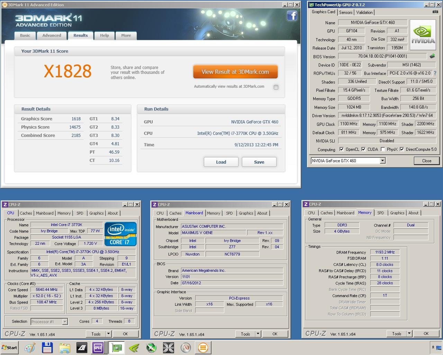Open the ASUS AI Suite taskbar icon
Screen dimensions: 443x355
tap(82, 348)
